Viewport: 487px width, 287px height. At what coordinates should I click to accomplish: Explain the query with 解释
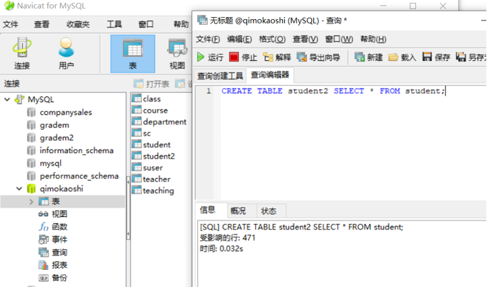(276, 57)
